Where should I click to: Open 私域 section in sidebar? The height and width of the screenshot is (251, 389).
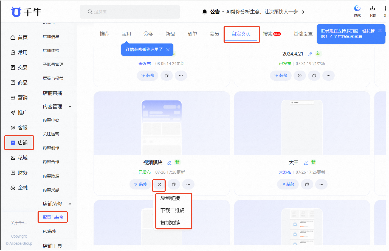point(19,158)
